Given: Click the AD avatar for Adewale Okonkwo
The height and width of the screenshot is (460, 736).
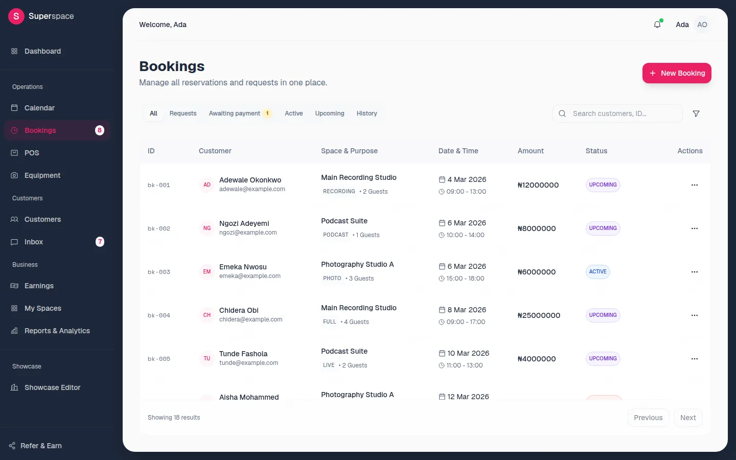Looking at the screenshot, I should (207, 185).
